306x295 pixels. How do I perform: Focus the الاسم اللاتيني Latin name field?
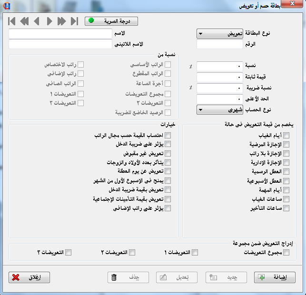(60, 44)
